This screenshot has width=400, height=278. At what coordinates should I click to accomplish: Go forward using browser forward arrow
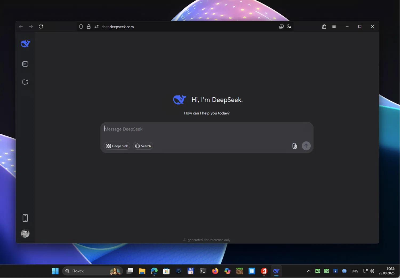pyautogui.click(x=31, y=26)
